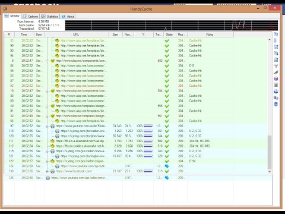Select transfer value 582 in row 5
285x214 pixels.
click(160, 61)
